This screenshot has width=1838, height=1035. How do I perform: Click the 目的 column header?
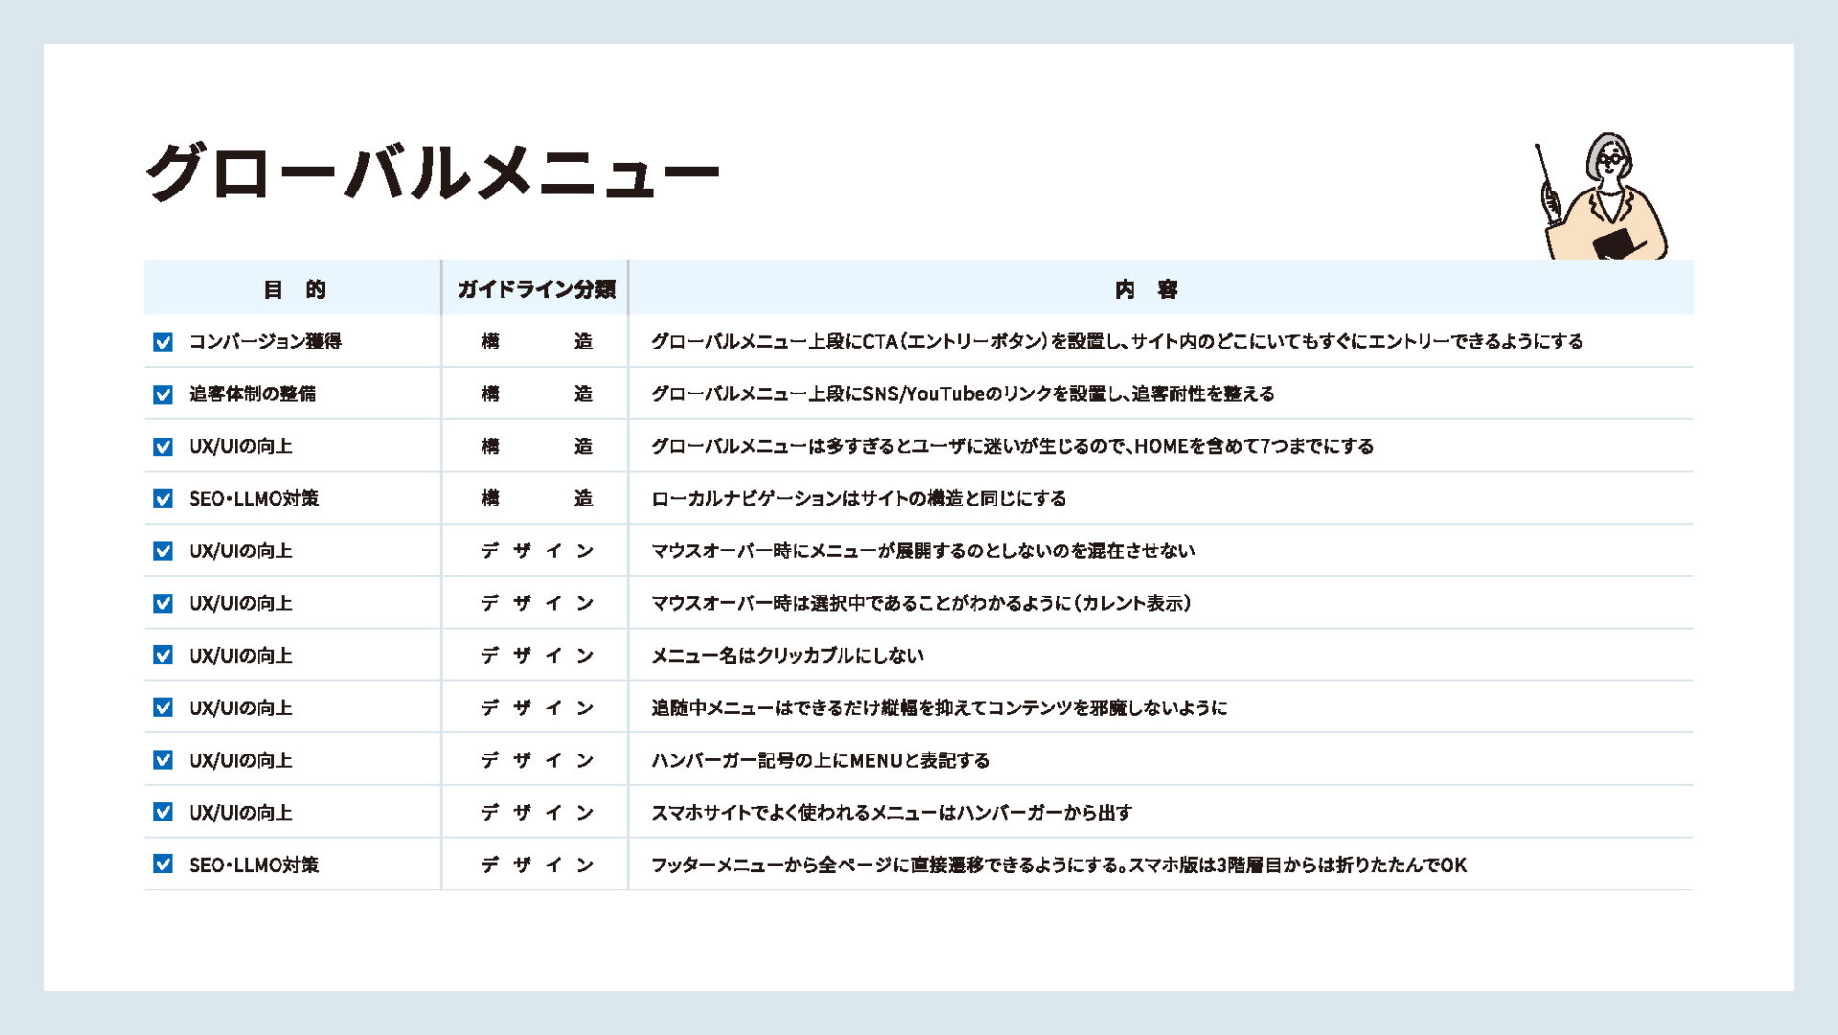(294, 289)
